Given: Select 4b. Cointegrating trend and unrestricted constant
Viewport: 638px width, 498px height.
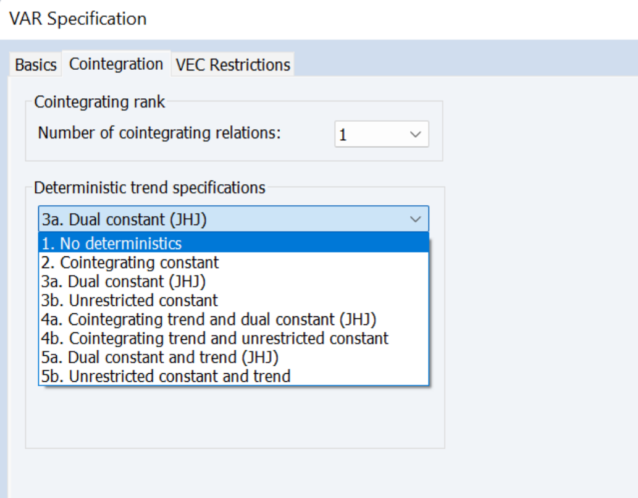Looking at the screenshot, I should click(x=233, y=338).
